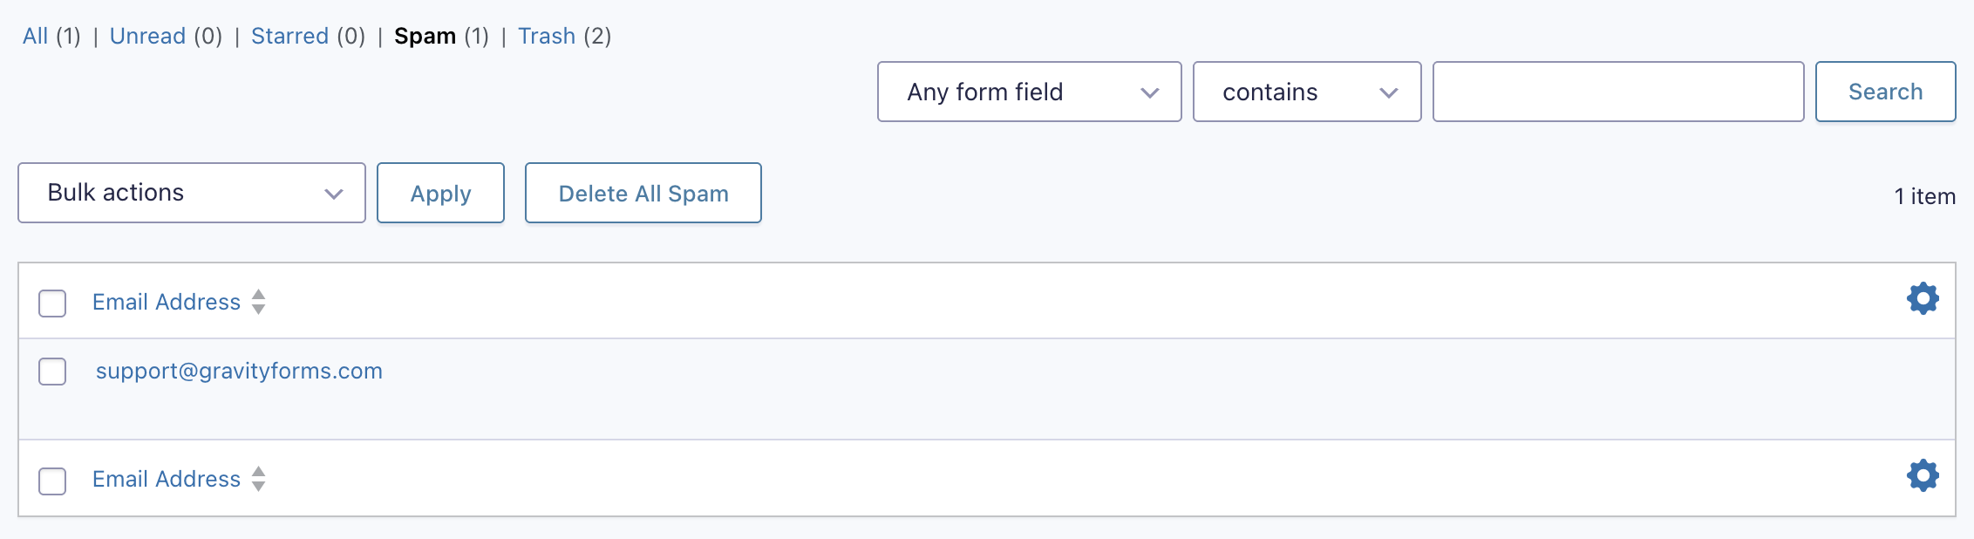Sort by Email Address in header row
This screenshot has height=539, width=1974.
click(x=167, y=302)
